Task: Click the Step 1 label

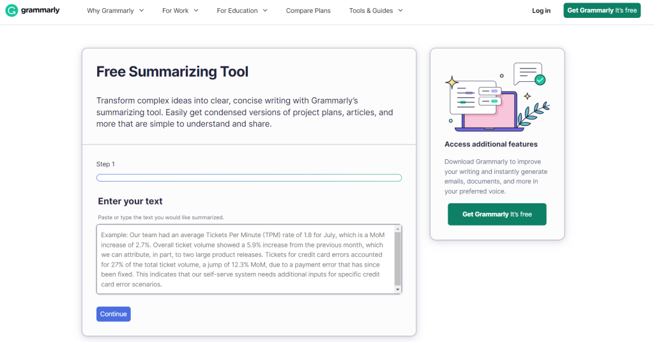Action: [x=105, y=164]
